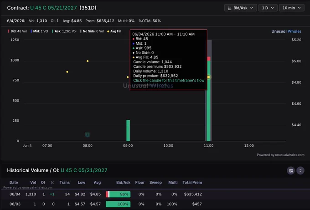Sort by the OI change icon column
This screenshot has width=310, height=210.
(x=52, y=183)
